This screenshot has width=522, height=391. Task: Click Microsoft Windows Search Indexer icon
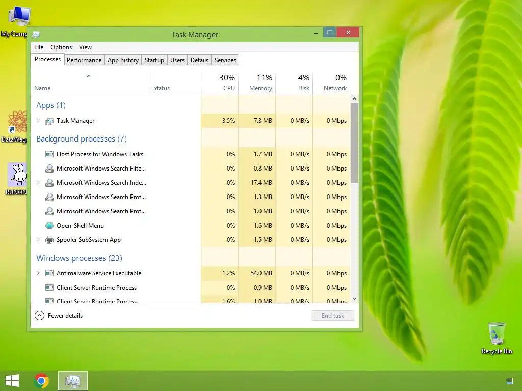[49, 183]
